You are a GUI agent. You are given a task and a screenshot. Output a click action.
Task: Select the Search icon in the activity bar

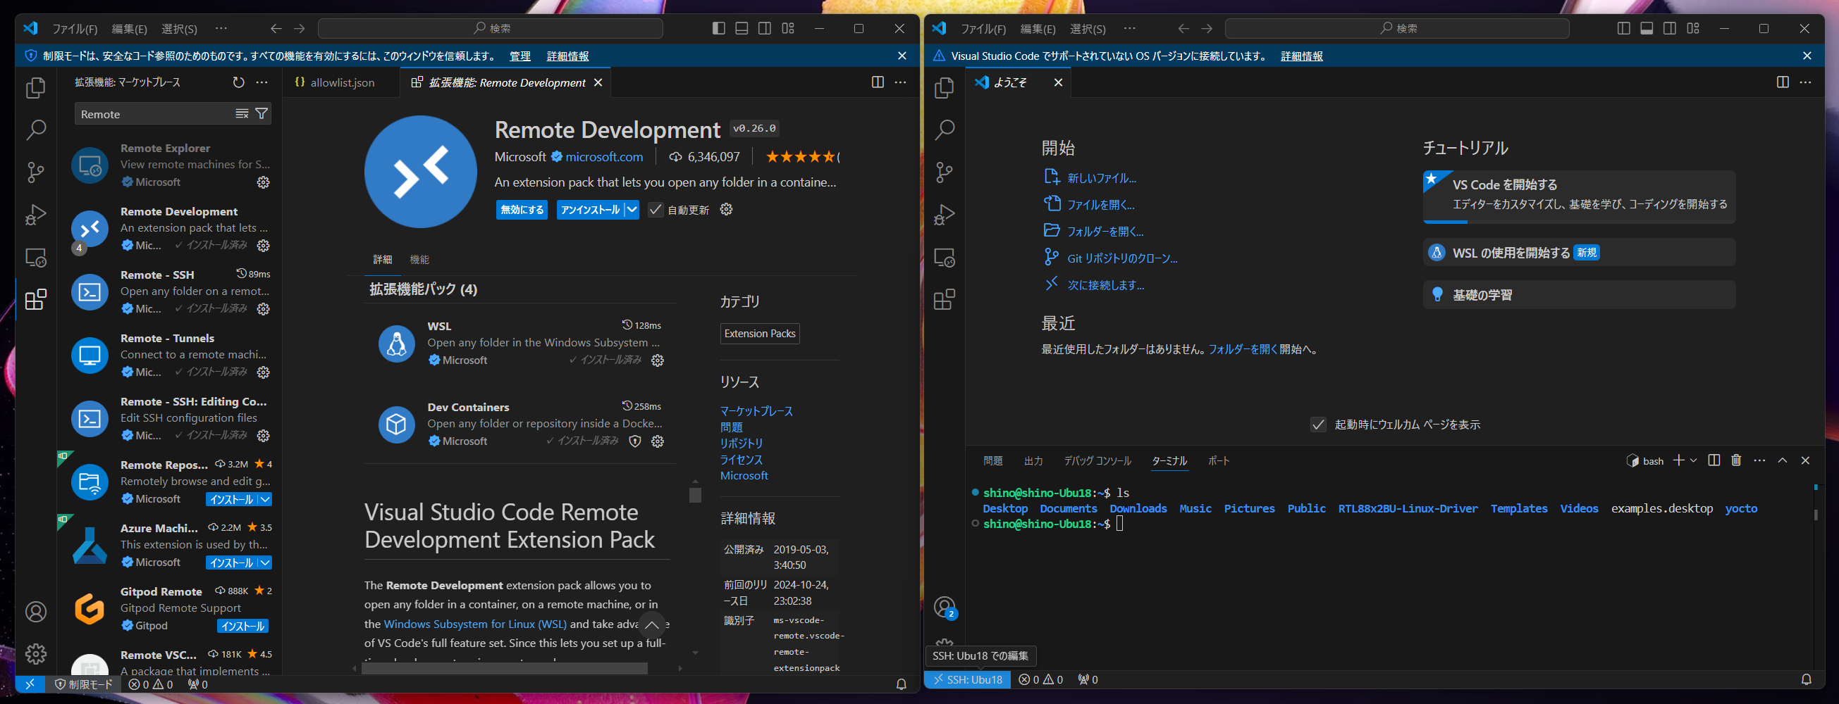35,130
